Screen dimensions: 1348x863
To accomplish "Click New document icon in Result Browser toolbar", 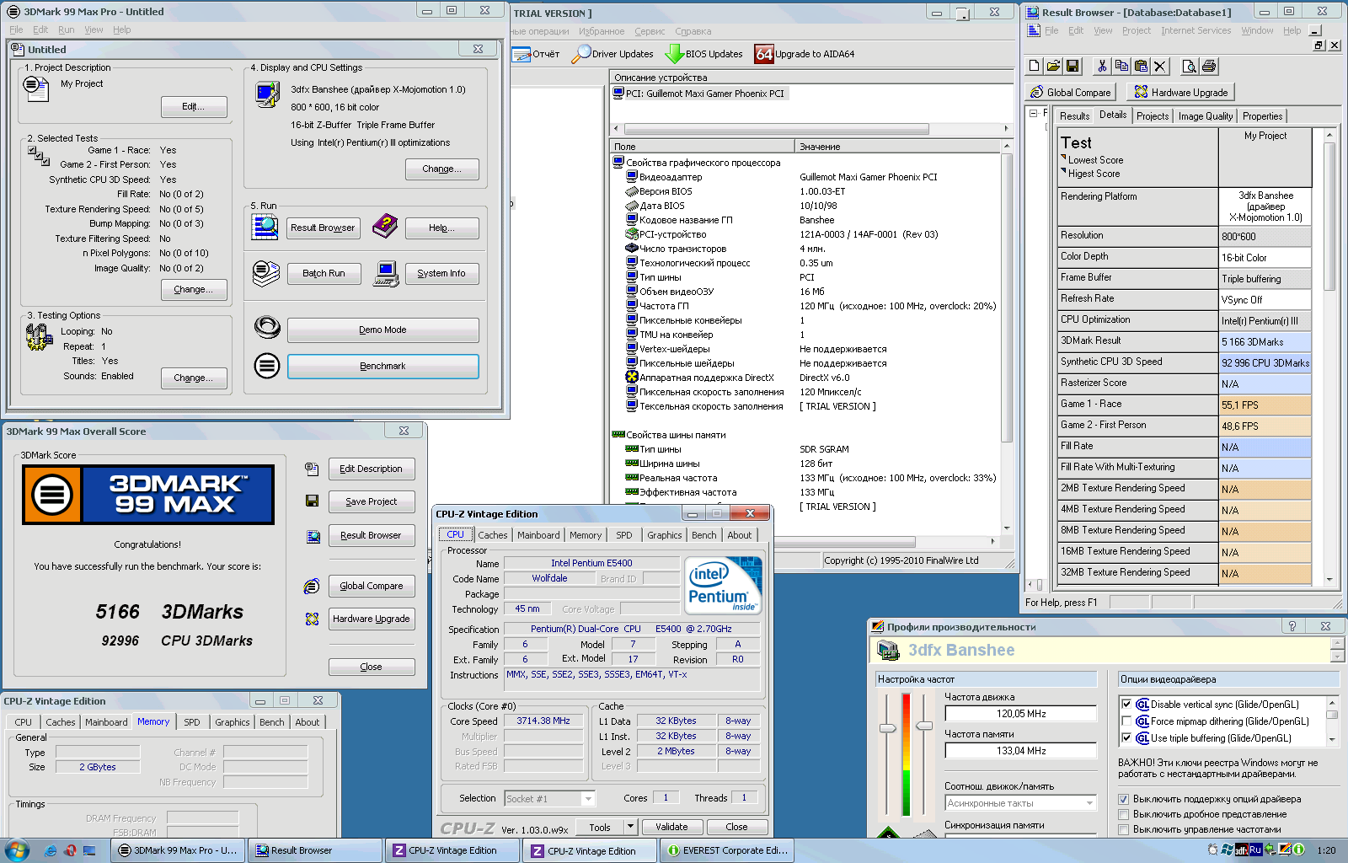I will pyautogui.click(x=1035, y=66).
